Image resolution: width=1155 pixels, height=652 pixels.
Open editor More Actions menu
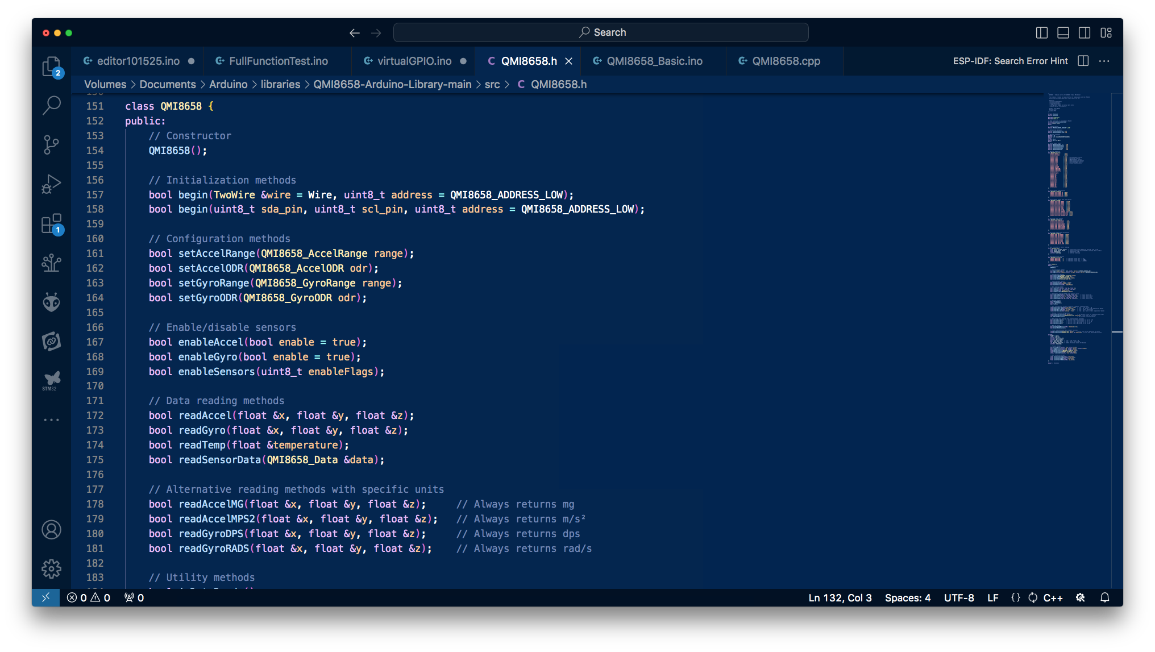(1104, 61)
